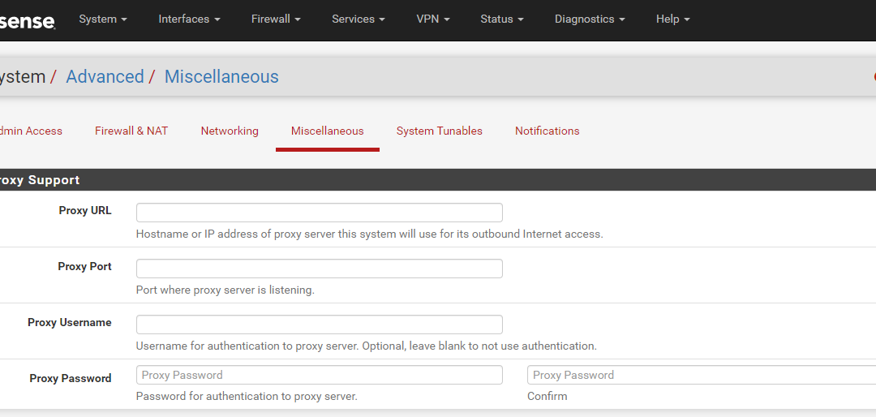The height and width of the screenshot is (417, 876).
Task: Click the Miscellaneous breadcrumb link
Action: (221, 76)
